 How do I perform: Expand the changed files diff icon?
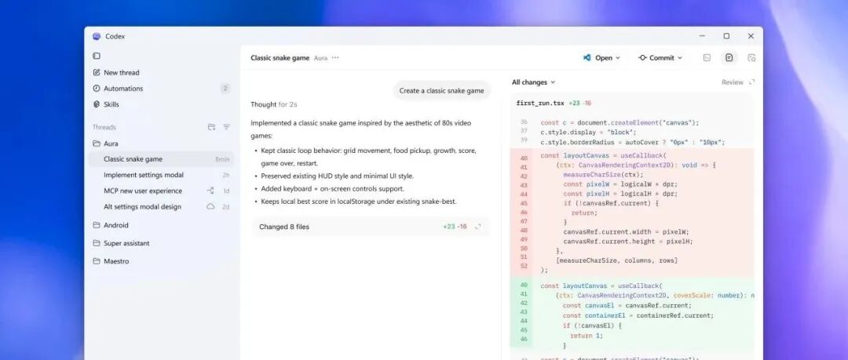pyautogui.click(x=478, y=227)
